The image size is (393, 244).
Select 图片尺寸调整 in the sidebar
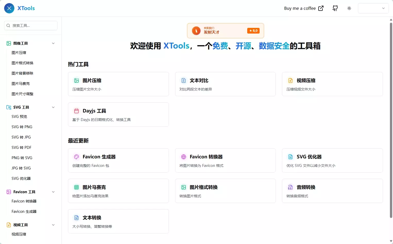(22, 94)
